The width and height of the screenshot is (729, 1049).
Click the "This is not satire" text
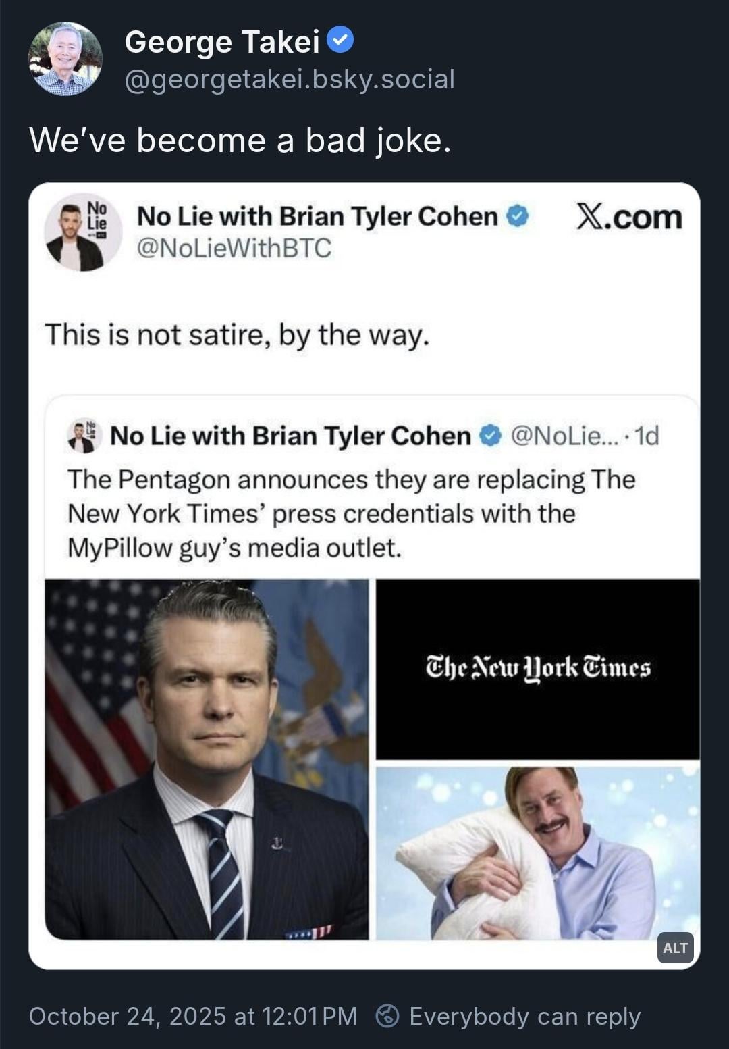coord(237,334)
